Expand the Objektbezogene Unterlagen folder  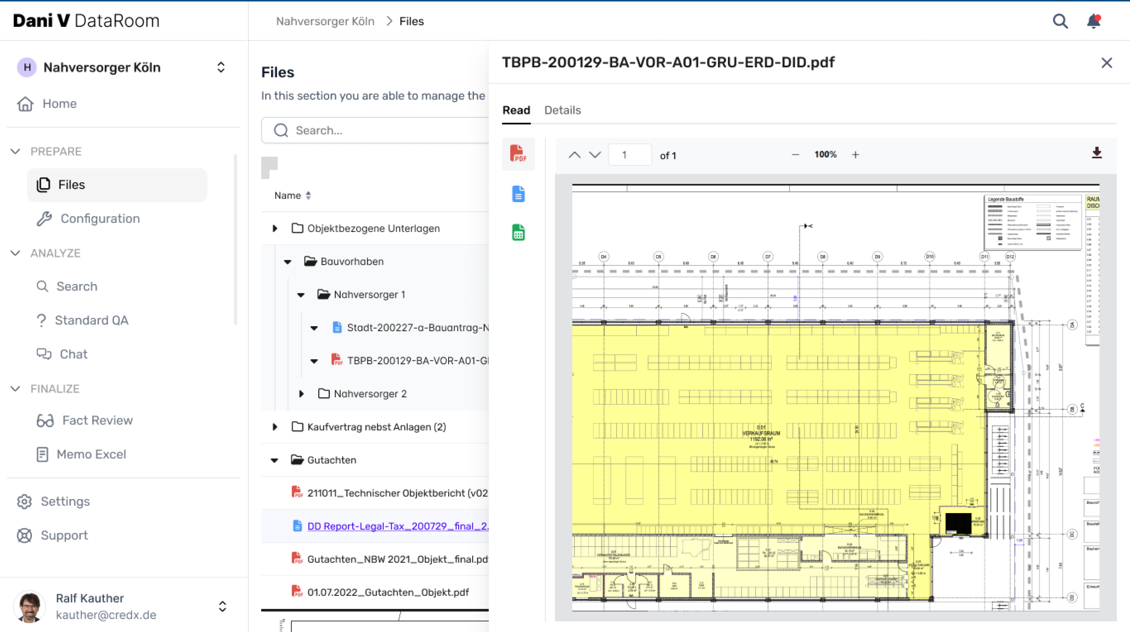tap(275, 228)
